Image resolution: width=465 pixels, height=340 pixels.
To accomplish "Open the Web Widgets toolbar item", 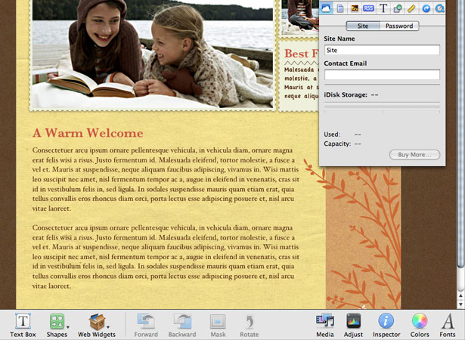I will pyautogui.click(x=97, y=325).
